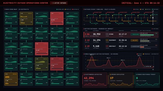Select the restoring zone tile Z-14
The image size is (163, 91).
click(57, 49)
